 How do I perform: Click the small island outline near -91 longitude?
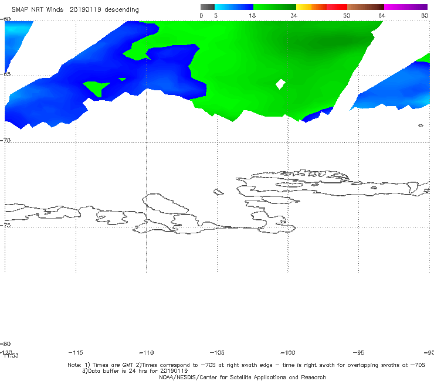pyautogui.click(x=421, y=125)
